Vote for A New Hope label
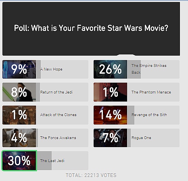This screenshot has width=188, height=181. (51, 69)
